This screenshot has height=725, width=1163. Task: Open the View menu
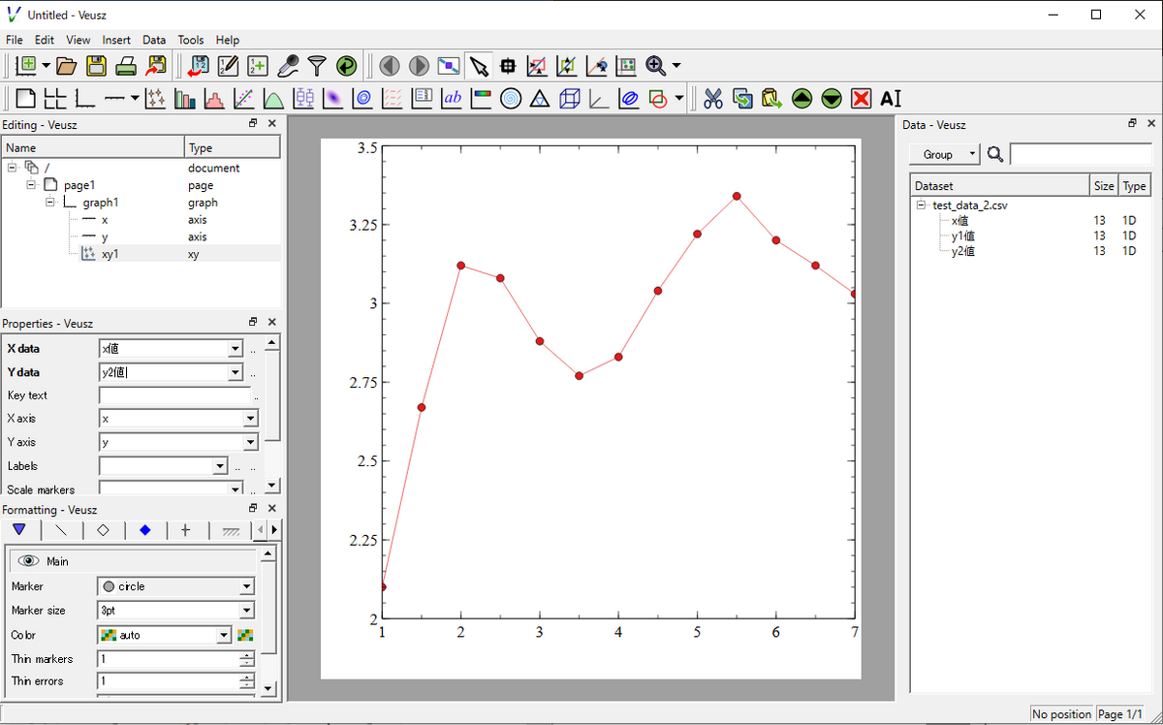(x=79, y=40)
